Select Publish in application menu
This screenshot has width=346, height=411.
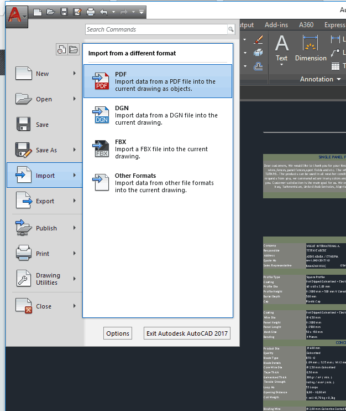(44, 228)
